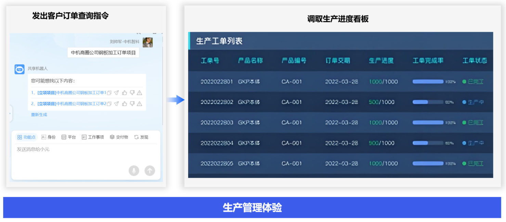Click the 发送消息给小元 message input field
The height and width of the screenshot is (222, 506).
click(86, 150)
